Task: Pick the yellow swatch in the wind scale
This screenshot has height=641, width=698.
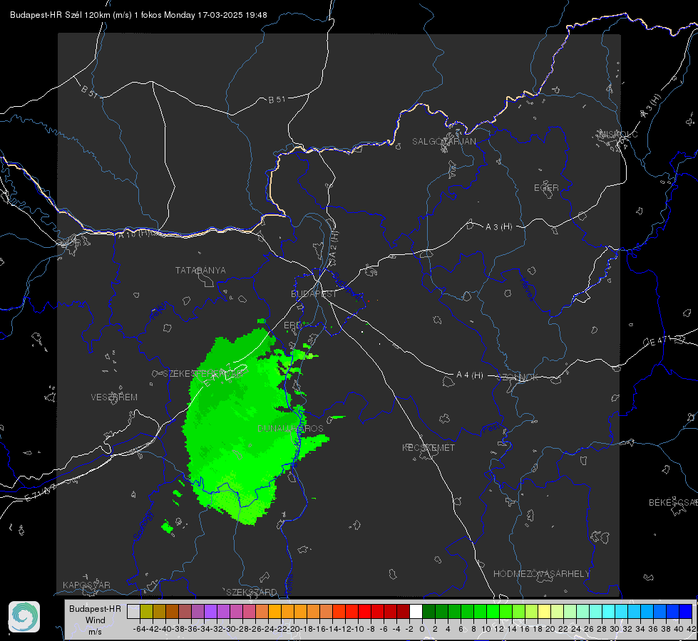Action: (x=544, y=611)
